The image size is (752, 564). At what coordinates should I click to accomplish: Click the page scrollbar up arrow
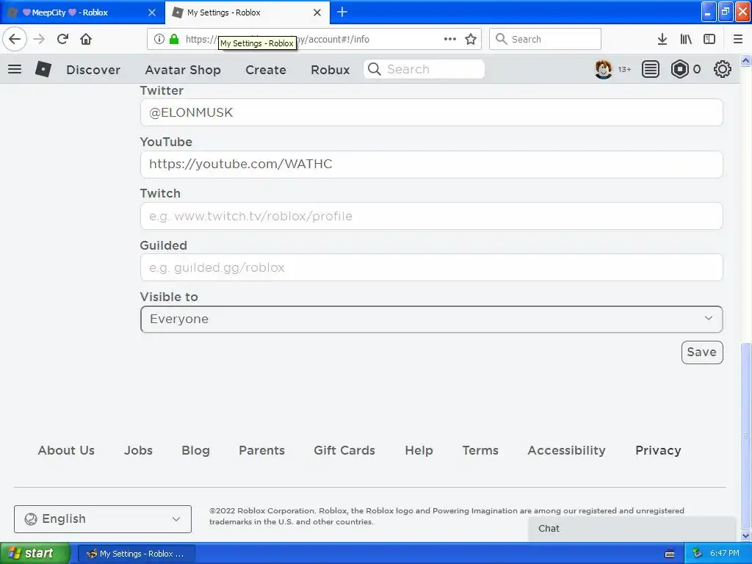click(x=746, y=60)
